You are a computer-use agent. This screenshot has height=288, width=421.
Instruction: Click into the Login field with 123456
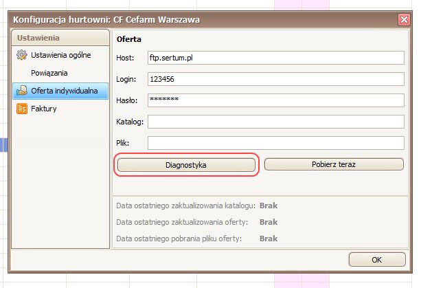275,79
